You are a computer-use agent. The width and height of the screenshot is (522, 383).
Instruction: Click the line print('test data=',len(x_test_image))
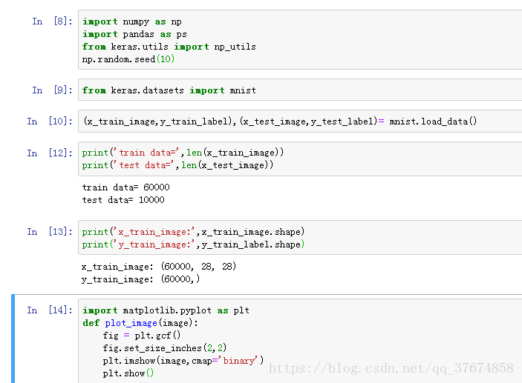coord(177,165)
